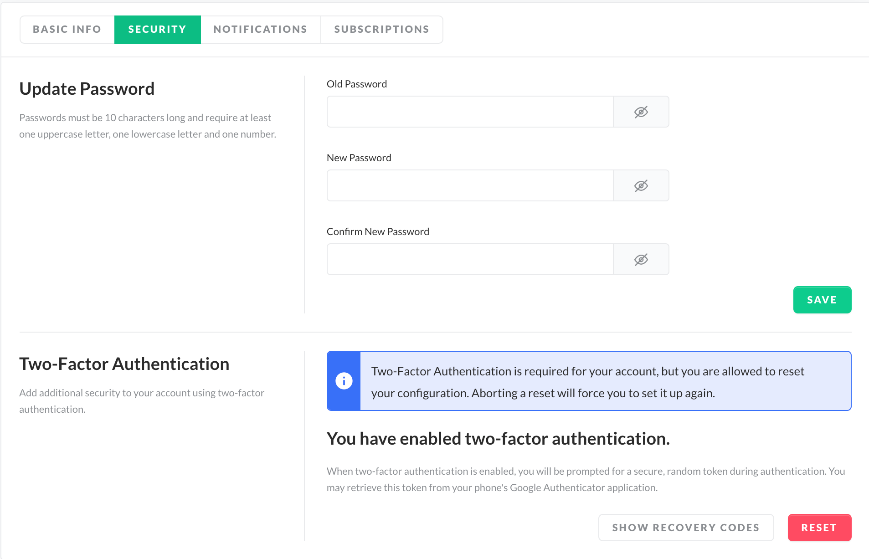
Task: Select the Confirm New Password input field
Action: tap(470, 260)
